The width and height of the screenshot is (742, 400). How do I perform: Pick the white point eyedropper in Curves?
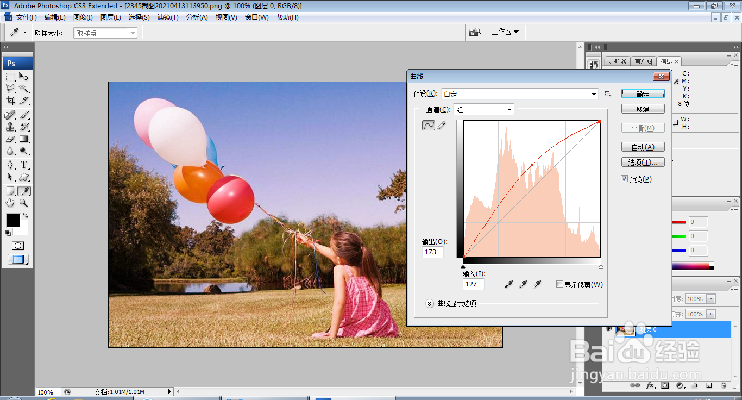537,284
